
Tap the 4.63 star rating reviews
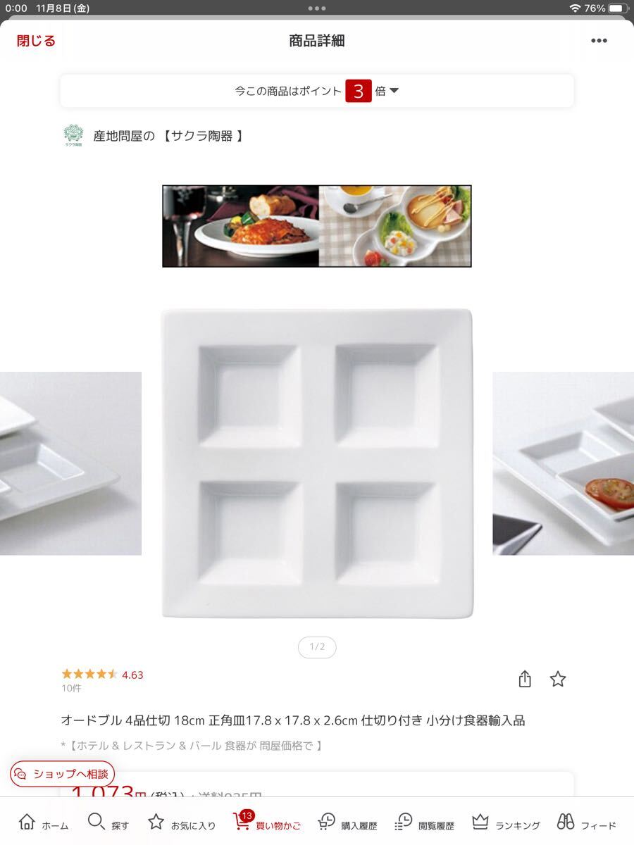tap(102, 675)
